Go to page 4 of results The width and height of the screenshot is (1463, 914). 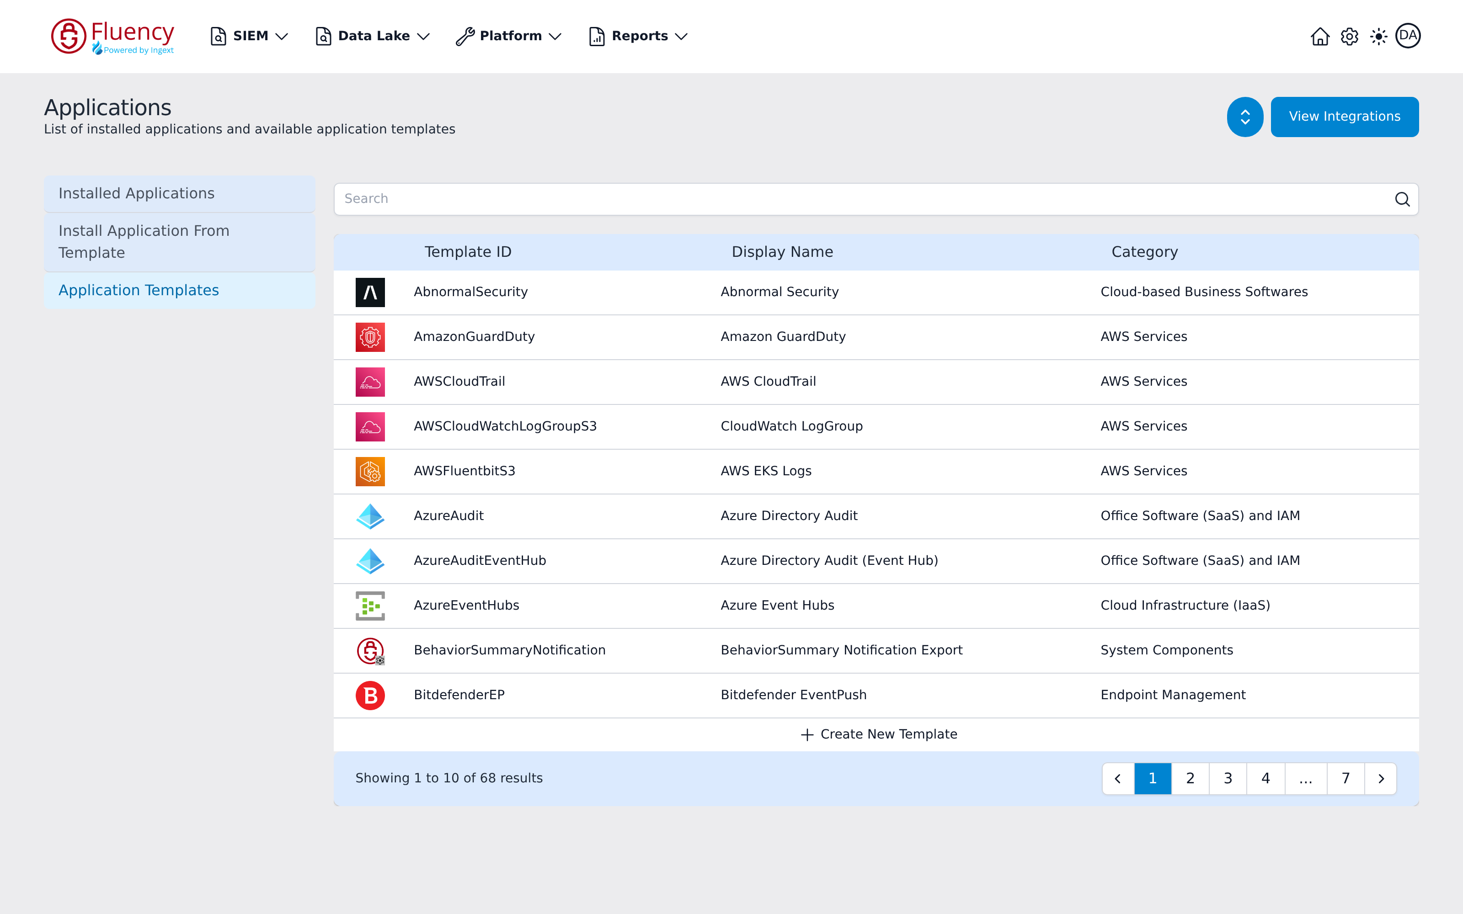point(1265,779)
